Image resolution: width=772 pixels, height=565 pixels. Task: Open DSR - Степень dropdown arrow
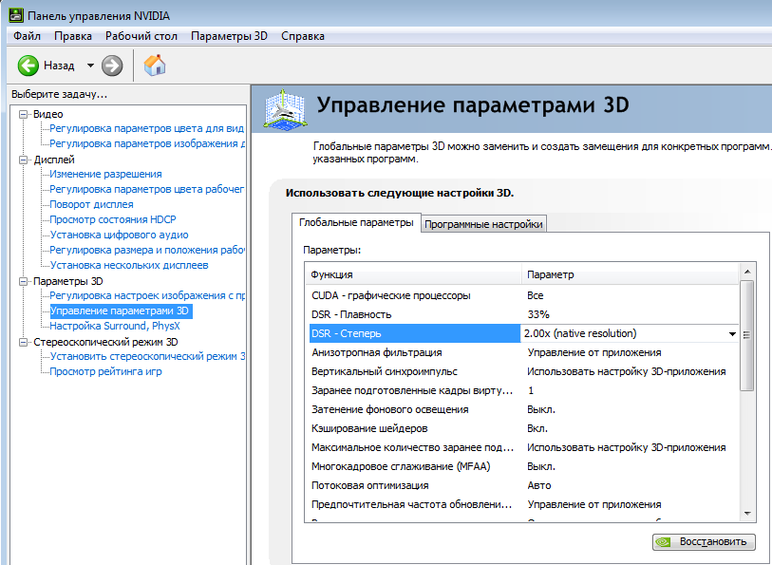coord(732,334)
